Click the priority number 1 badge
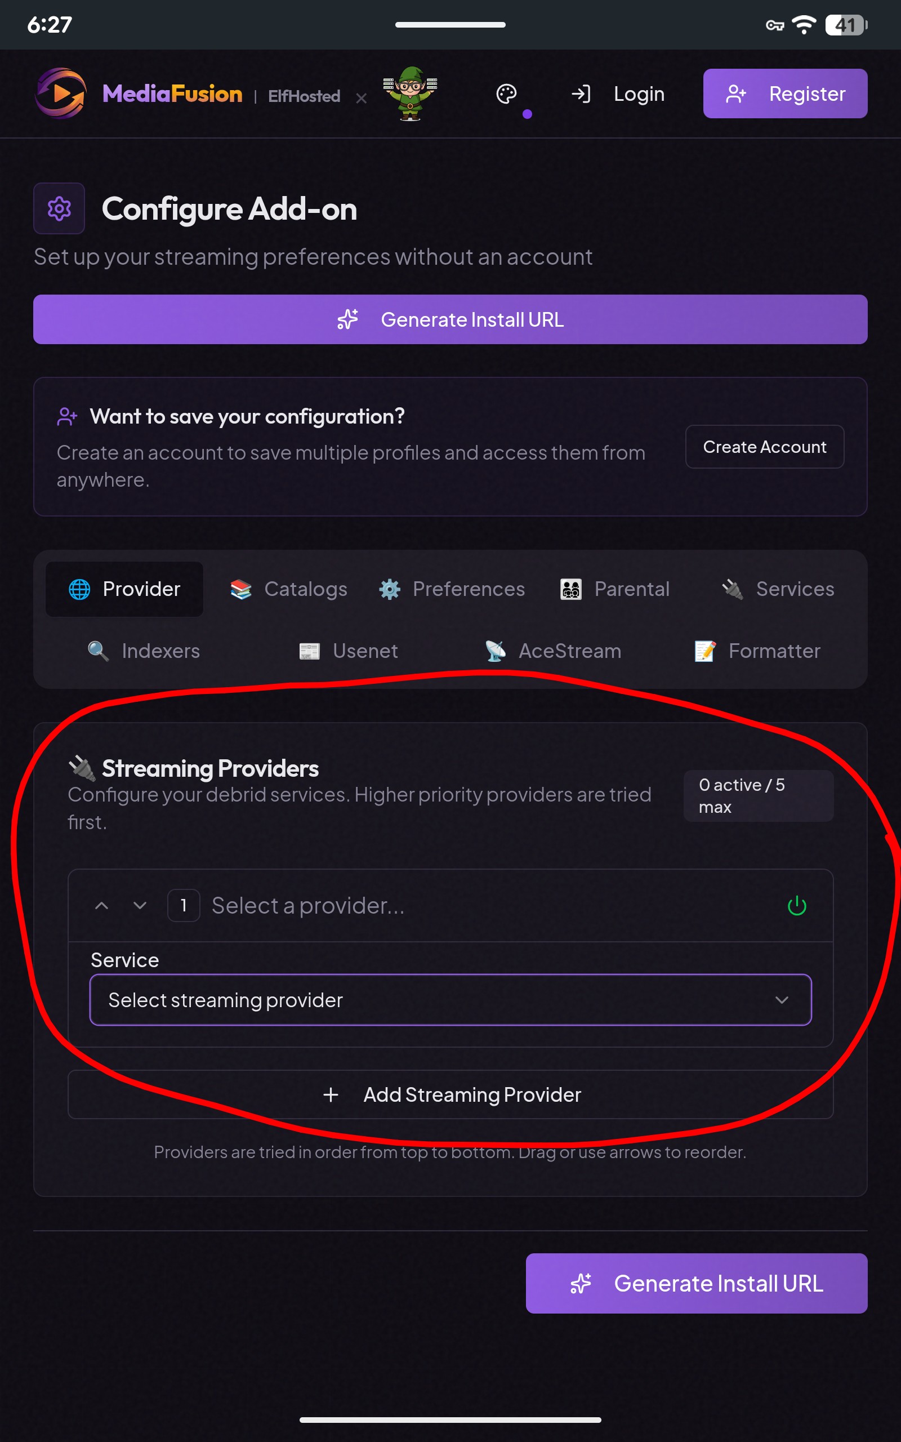901x1442 pixels. [184, 906]
